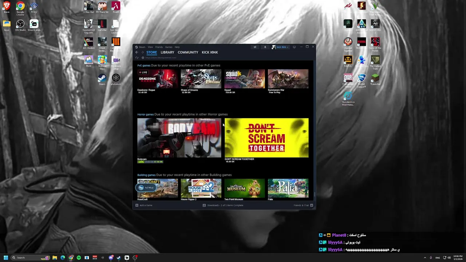Open the Two Point Museum thumbnail
This screenshot has width=466, height=262.
click(245, 188)
